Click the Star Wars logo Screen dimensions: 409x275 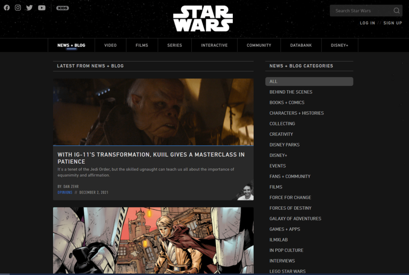(203, 18)
